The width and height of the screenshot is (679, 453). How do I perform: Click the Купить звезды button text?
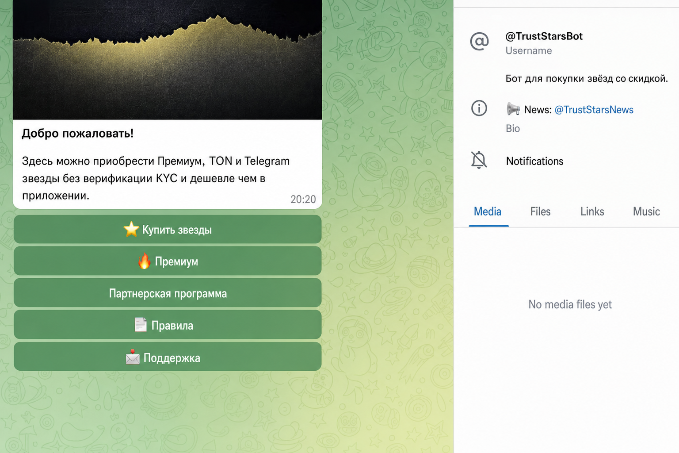point(177,230)
